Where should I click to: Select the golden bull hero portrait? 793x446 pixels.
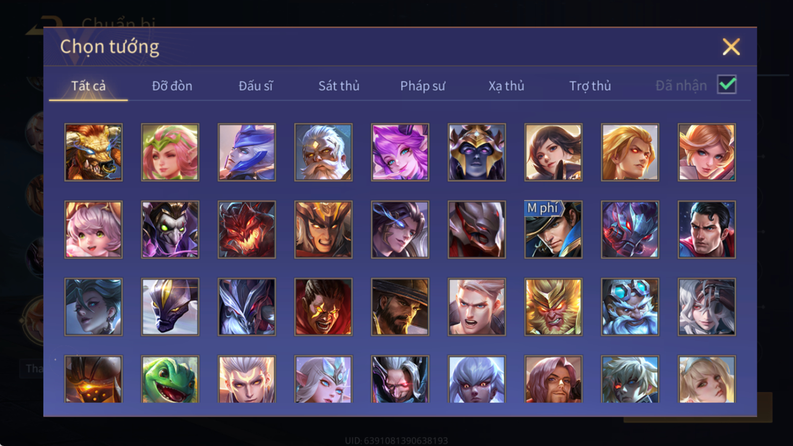tap(93, 152)
